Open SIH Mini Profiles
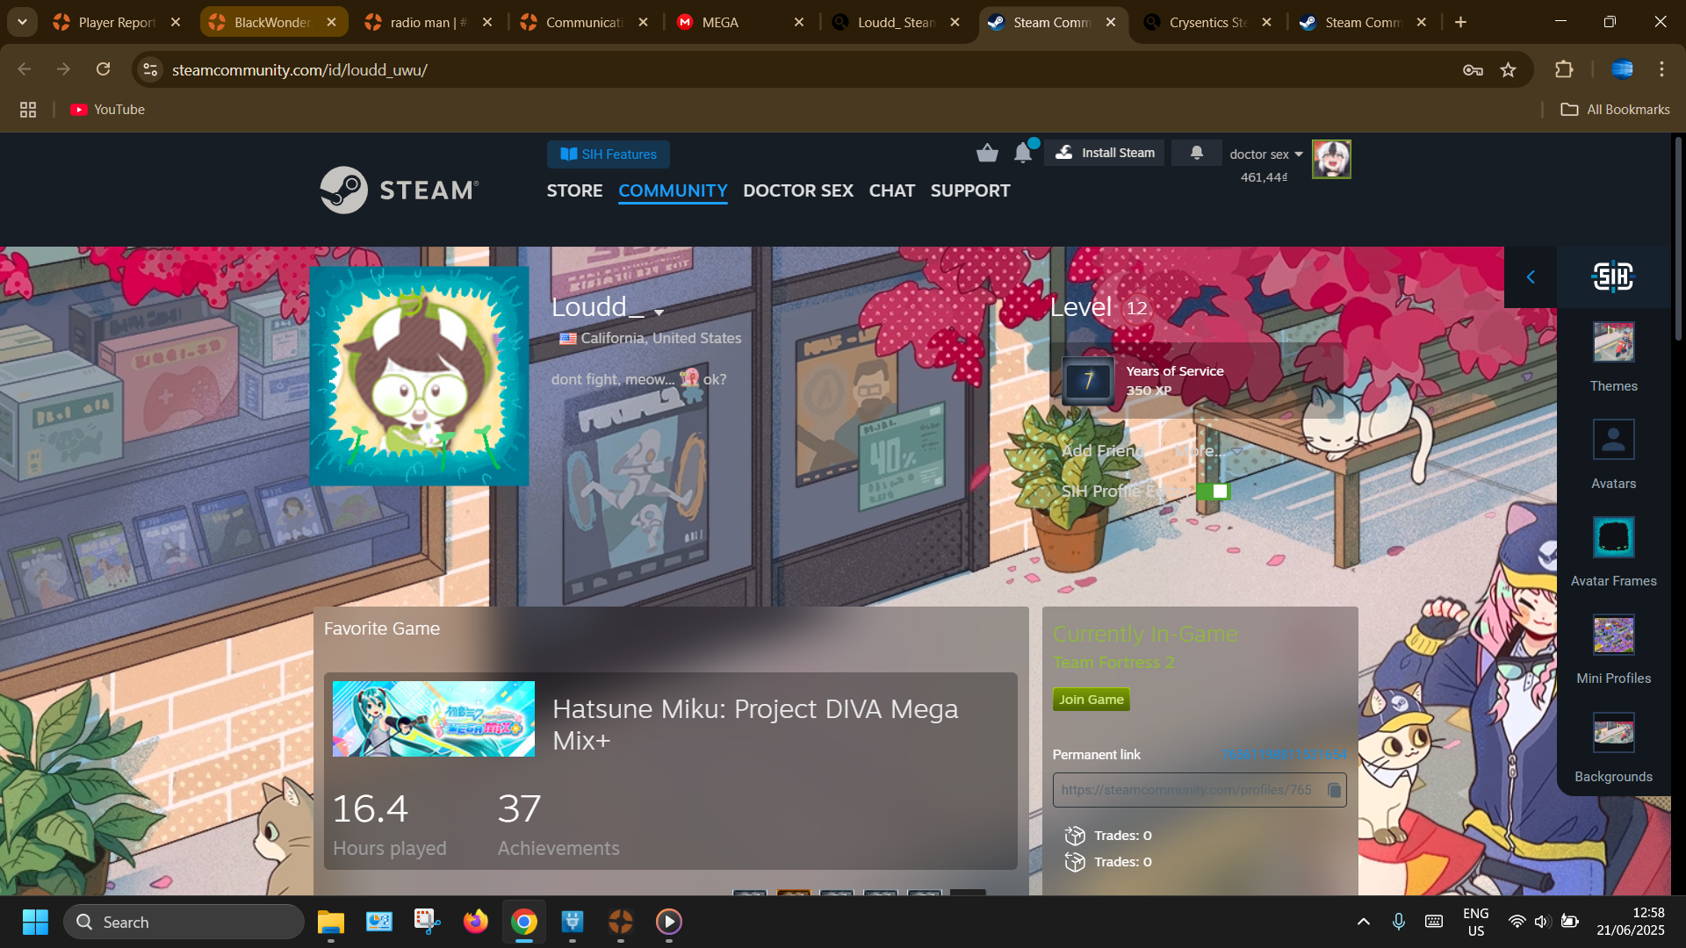This screenshot has width=1686, height=948. point(1613,650)
